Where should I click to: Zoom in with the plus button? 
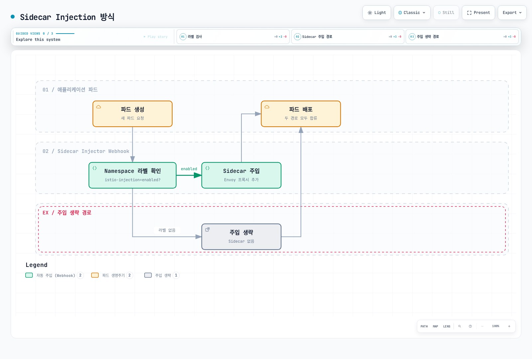[x=509, y=326]
